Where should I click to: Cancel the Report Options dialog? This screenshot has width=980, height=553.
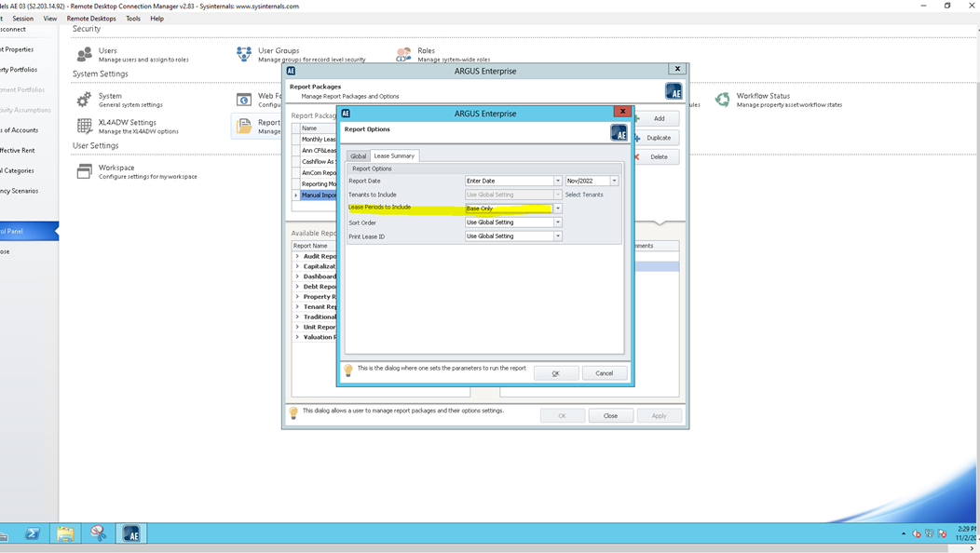pyautogui.click(x=605, y=373)
